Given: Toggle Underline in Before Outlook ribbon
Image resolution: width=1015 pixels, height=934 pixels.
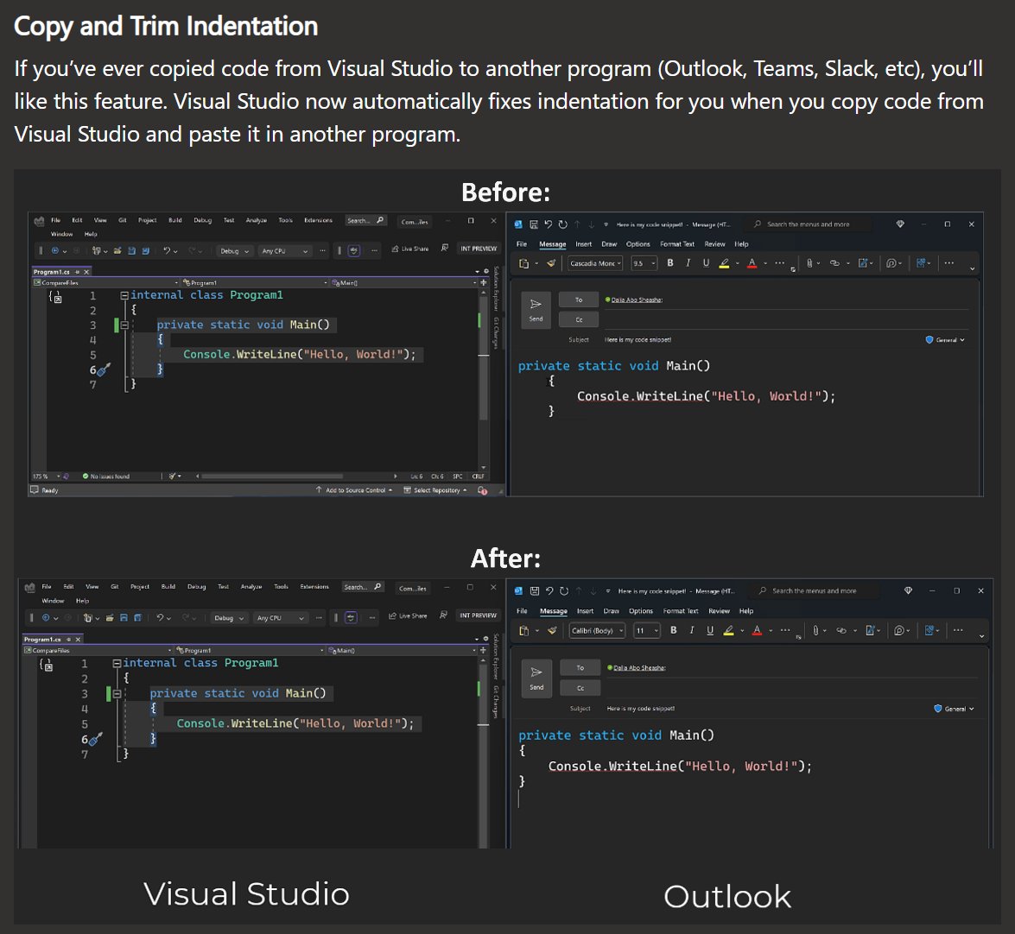Looking at the screenshot, I should pos(707,263).
